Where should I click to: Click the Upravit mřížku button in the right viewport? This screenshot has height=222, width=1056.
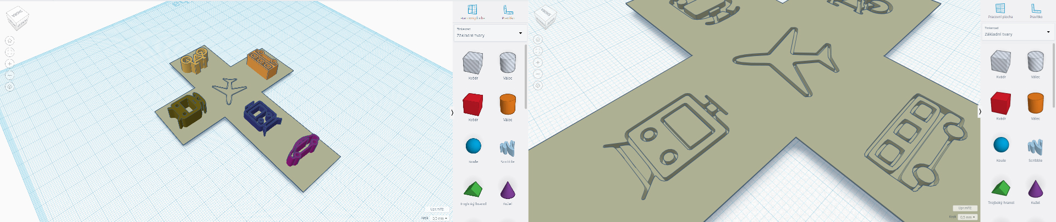point(965,208)
